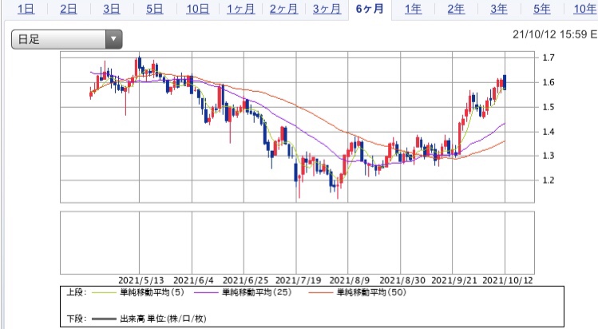The height and width of the screenshot is (329, 598).
Task: Show the 5年 chart period
Action: coord(542,9)
